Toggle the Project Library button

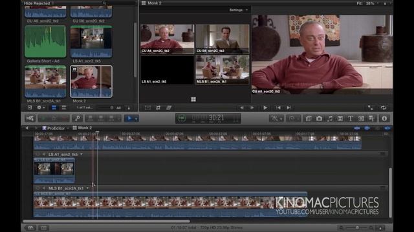click(x=30, y=227)
